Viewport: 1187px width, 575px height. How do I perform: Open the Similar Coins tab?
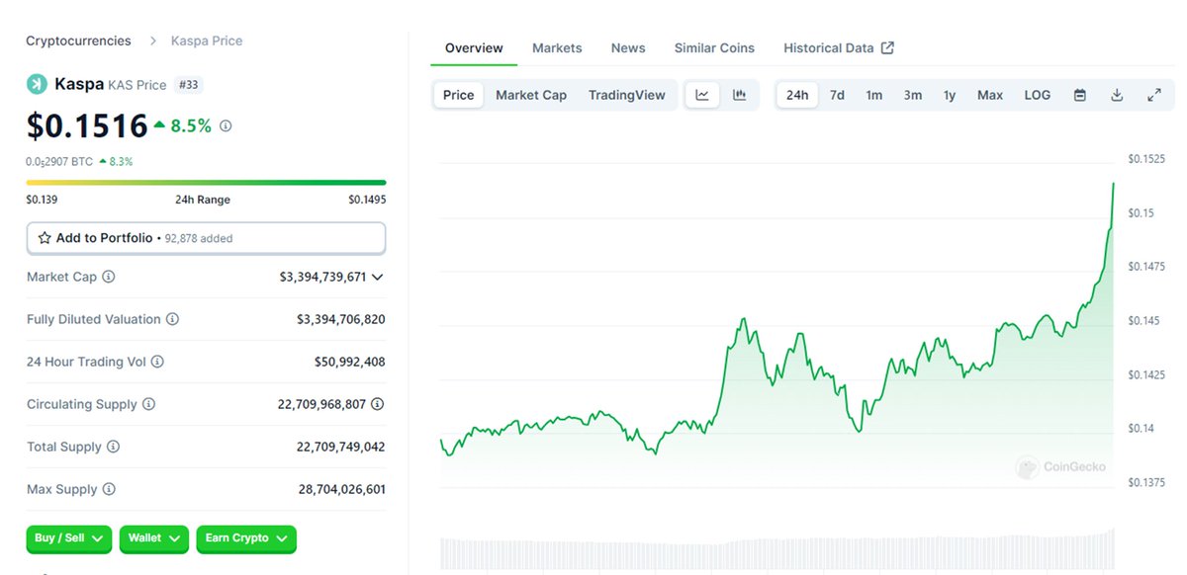point(714,47)
